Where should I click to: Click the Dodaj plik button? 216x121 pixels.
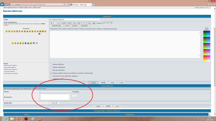coord(54,103)
